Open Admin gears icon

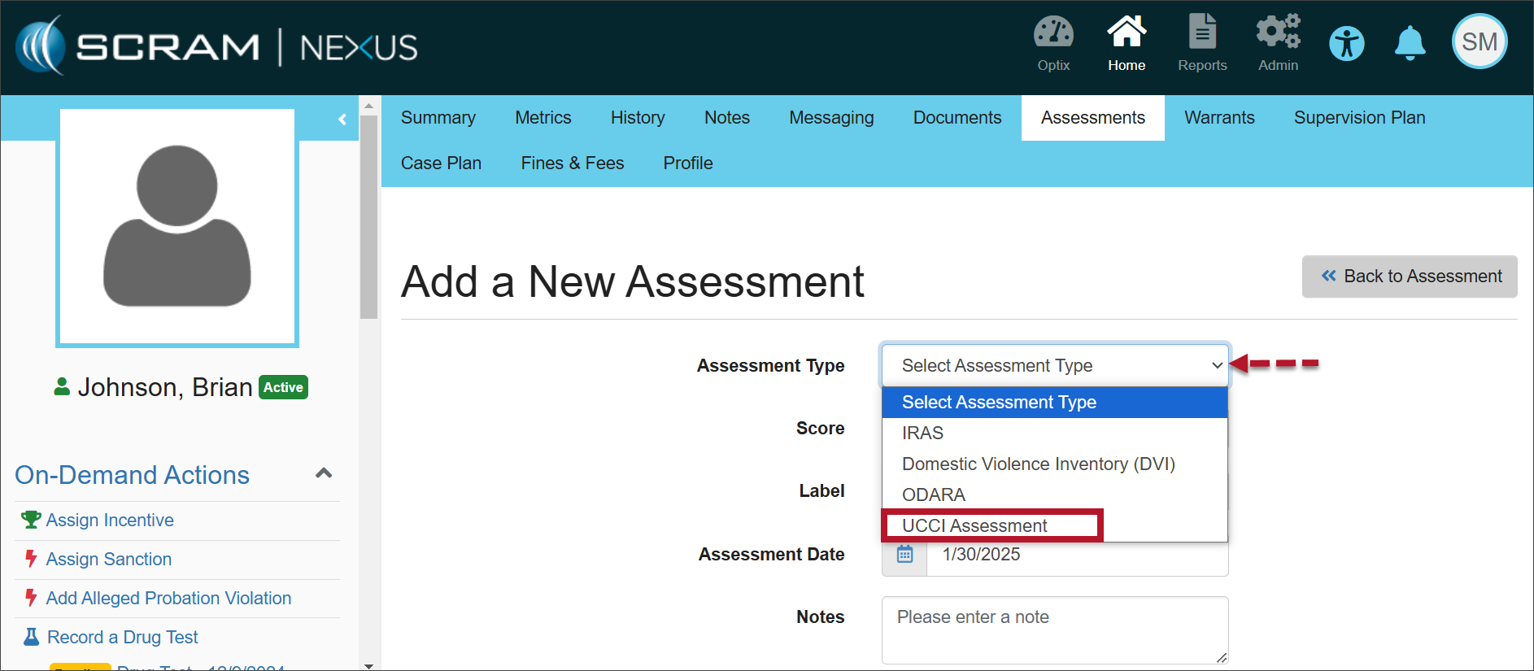[1278, 34]
